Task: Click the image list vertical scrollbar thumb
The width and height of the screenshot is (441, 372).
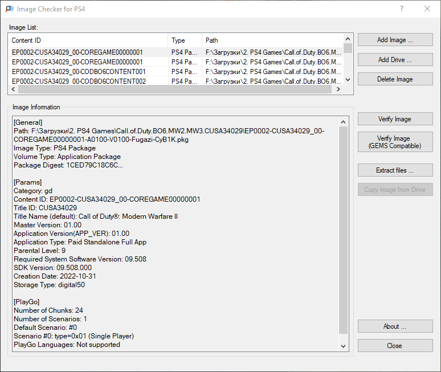Action: (348, 48)
